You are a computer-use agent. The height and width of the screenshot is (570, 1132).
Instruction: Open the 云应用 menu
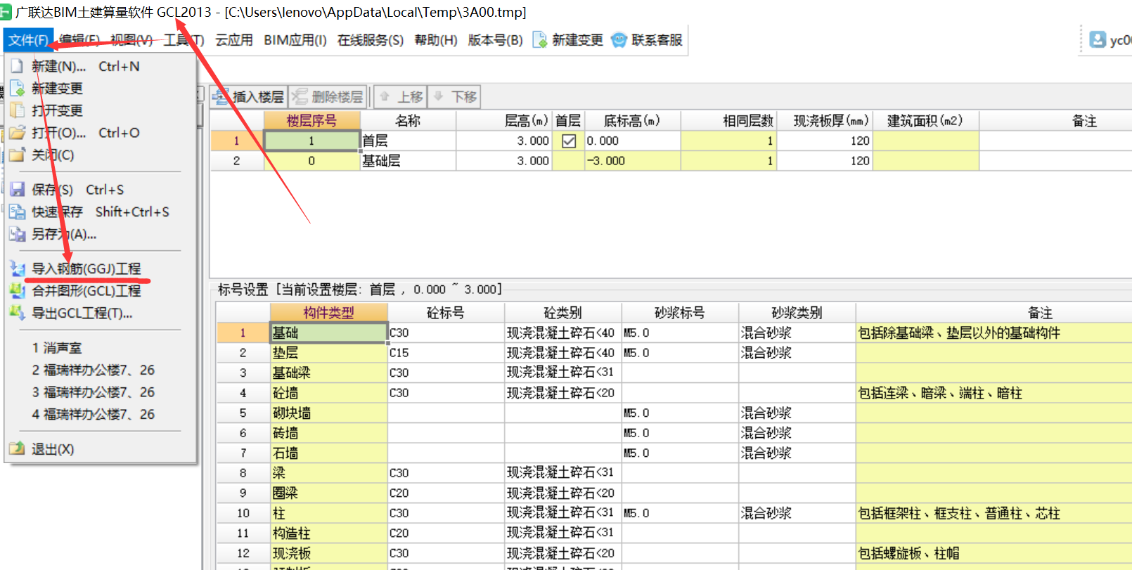coord(233,40)
